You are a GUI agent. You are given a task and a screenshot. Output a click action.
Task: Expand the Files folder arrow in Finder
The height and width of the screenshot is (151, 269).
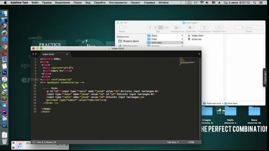(182, 39)
